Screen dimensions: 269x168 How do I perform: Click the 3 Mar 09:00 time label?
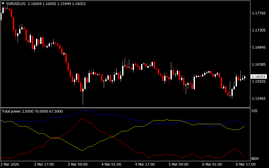point(78,164)
